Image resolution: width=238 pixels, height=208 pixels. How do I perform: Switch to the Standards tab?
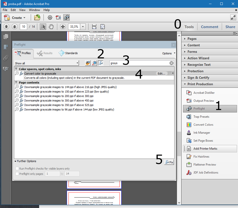68,53
